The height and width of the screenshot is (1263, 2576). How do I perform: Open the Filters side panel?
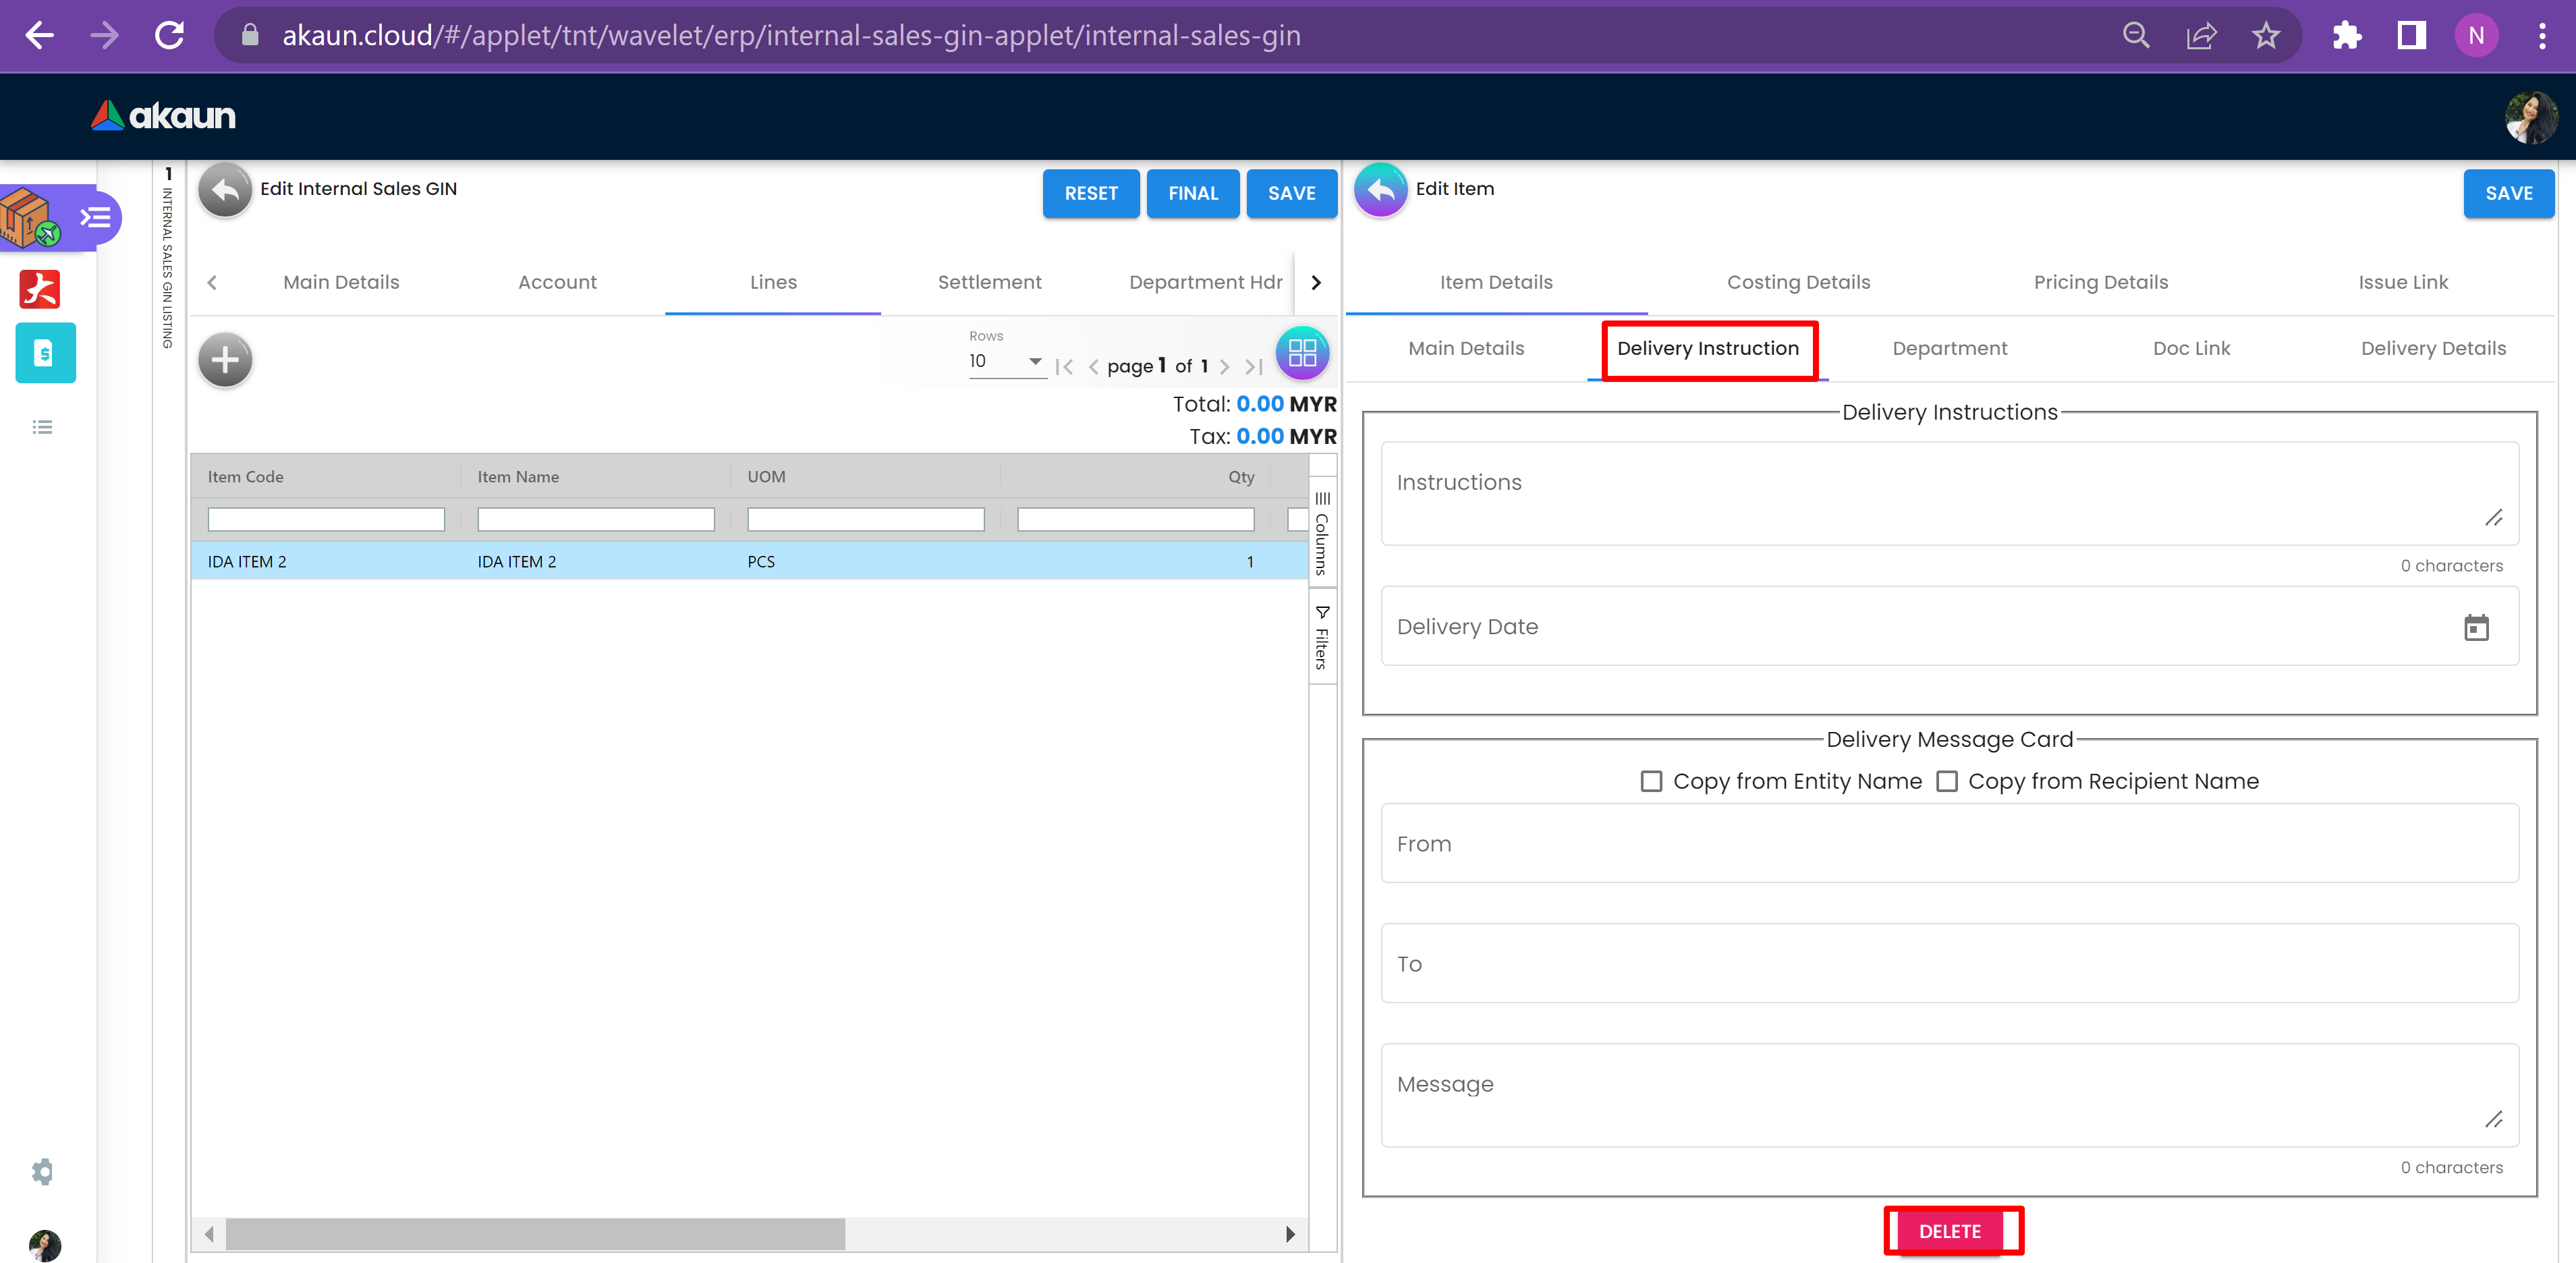coord(1322,637)
